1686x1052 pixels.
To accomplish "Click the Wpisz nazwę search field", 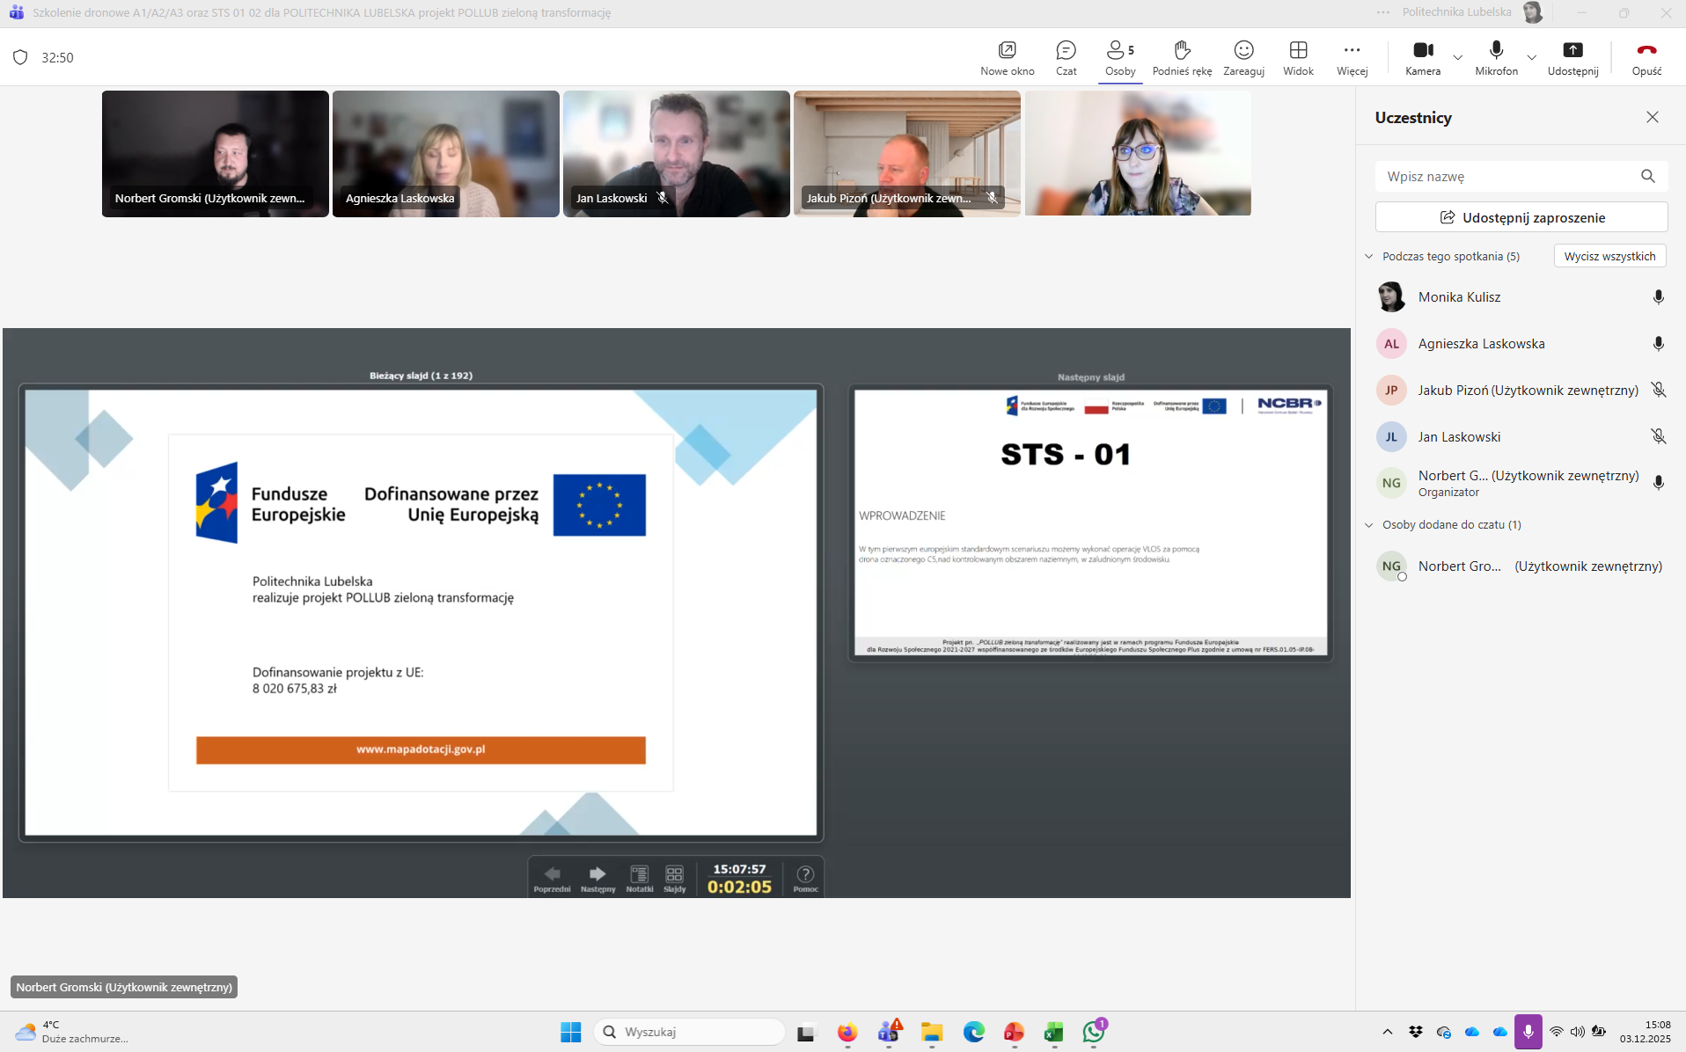I will (1506, 177).
